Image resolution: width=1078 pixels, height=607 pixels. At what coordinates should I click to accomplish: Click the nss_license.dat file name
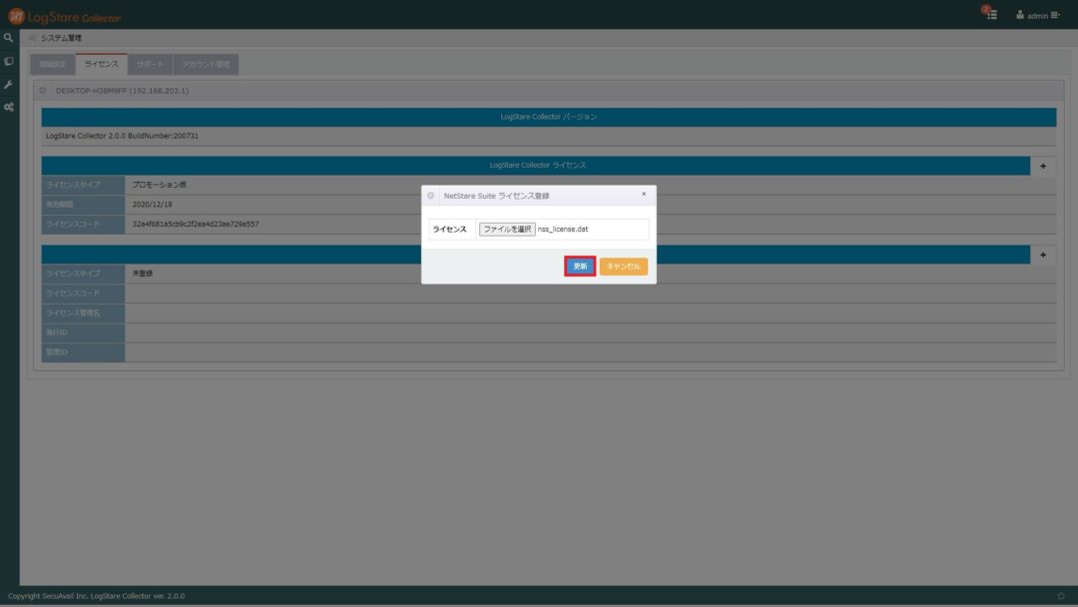point(563,229)
